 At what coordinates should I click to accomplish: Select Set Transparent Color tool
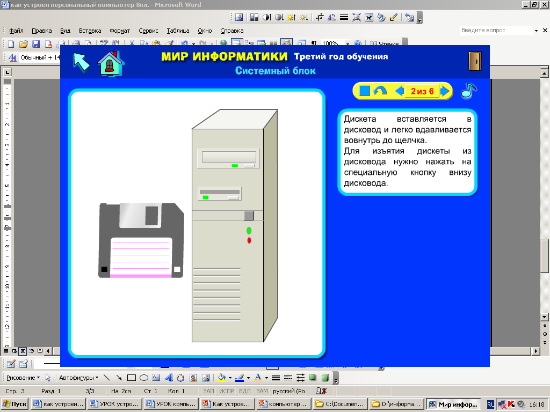point(394,17)
